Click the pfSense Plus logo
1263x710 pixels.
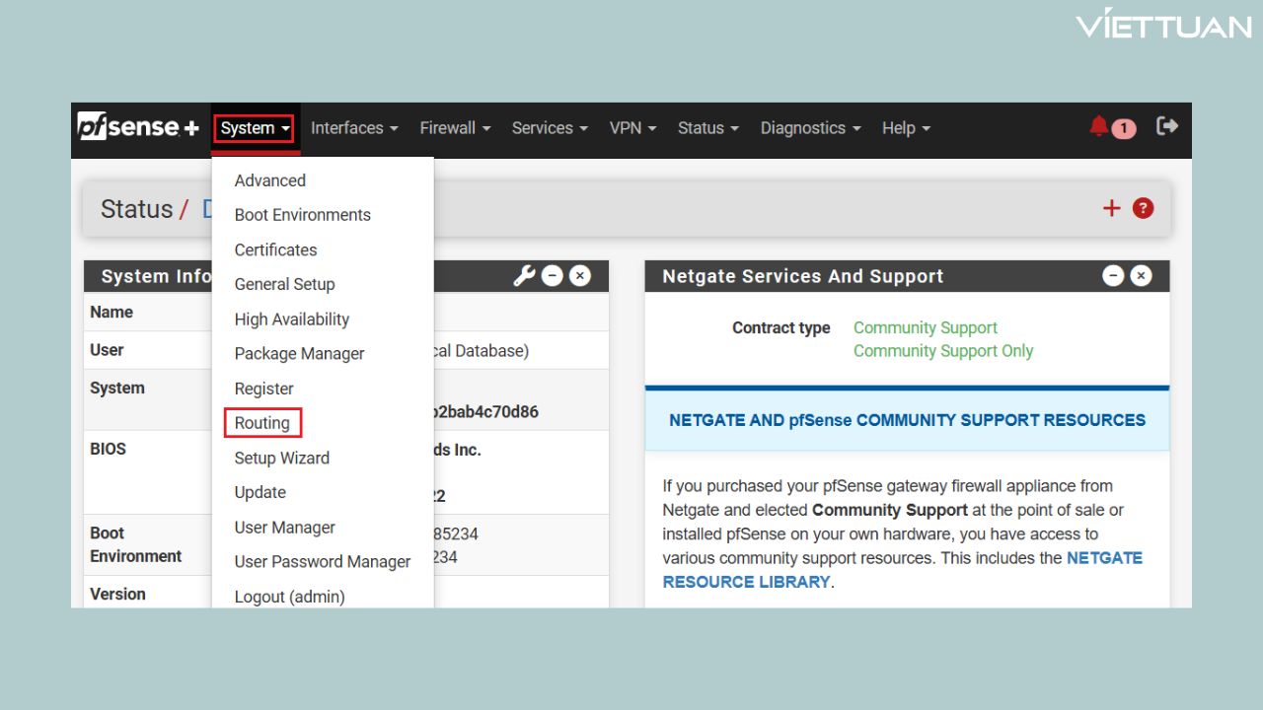pyautogui.click(x=138, y=127)
